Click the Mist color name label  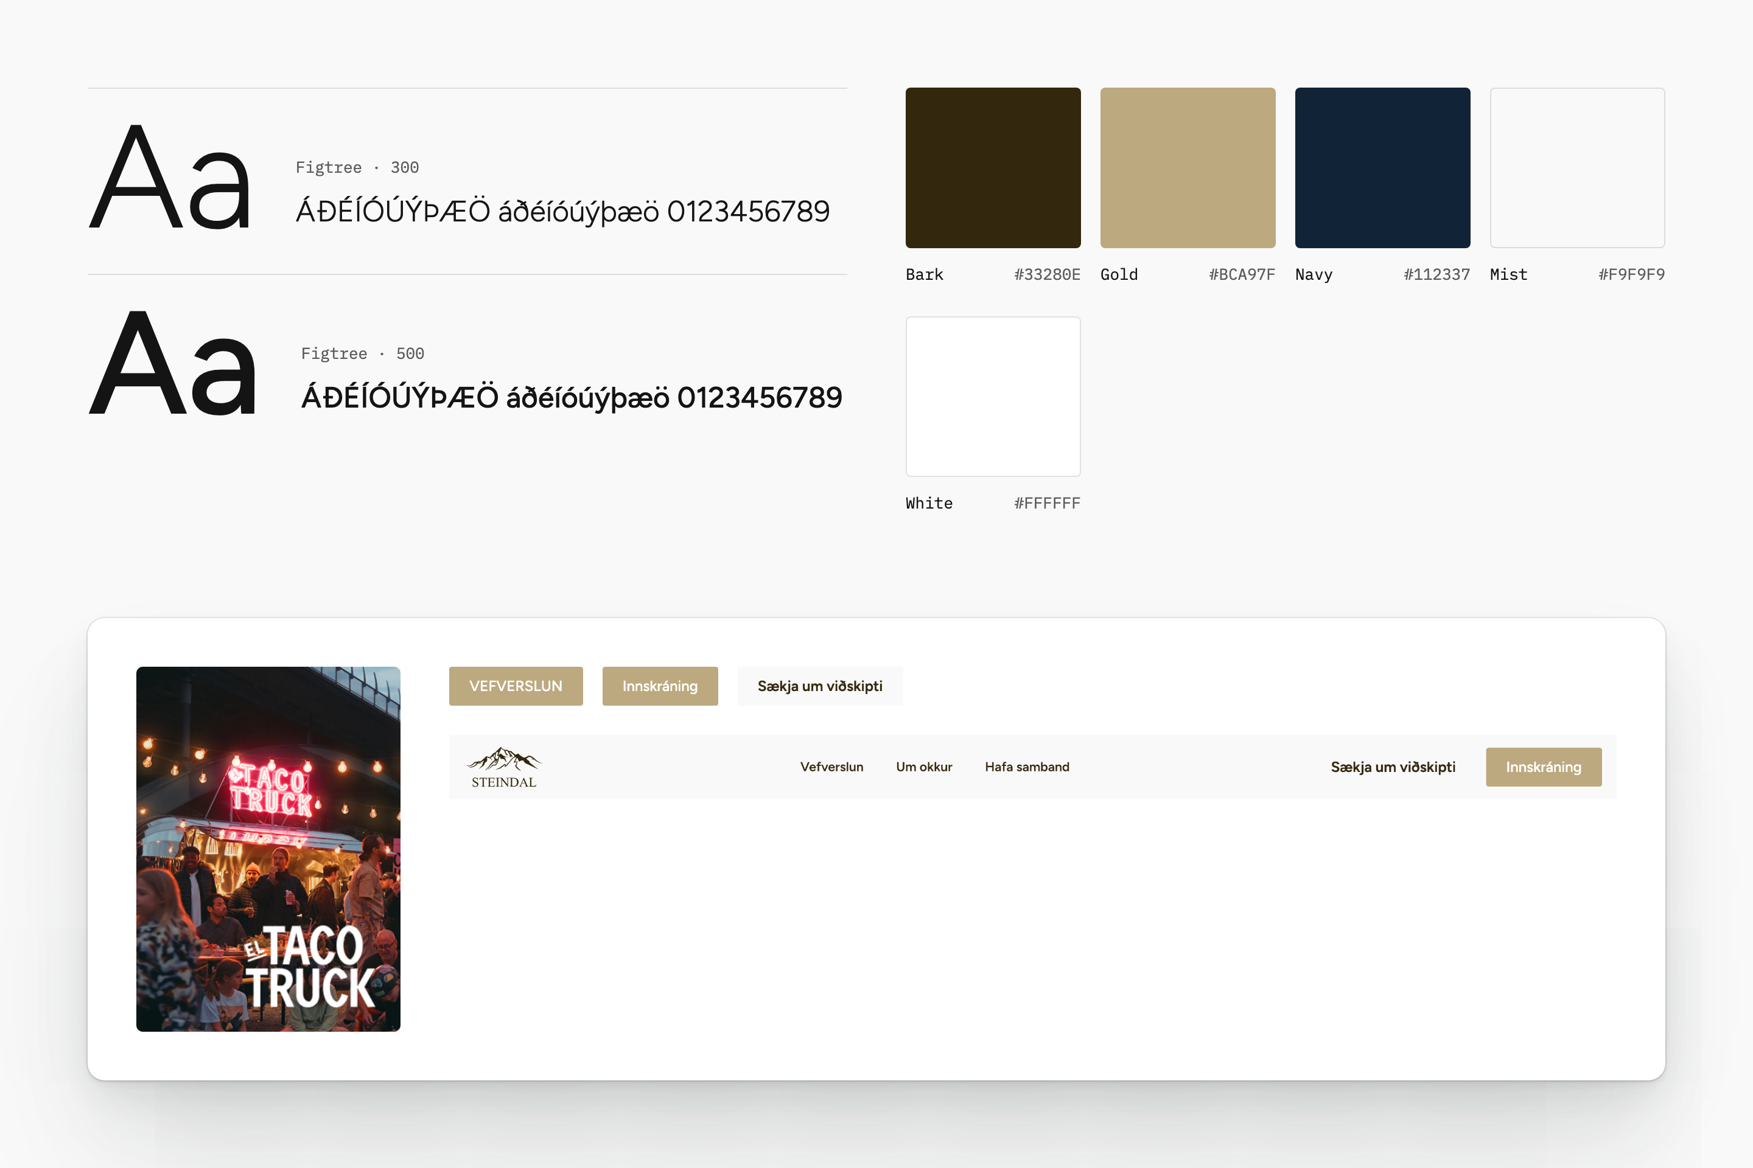pos(1508,275)
